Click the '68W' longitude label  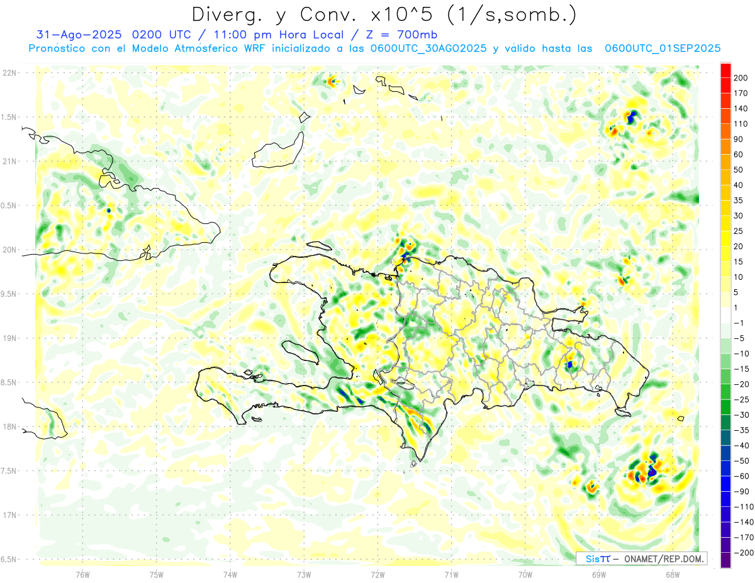coord(673,575)
